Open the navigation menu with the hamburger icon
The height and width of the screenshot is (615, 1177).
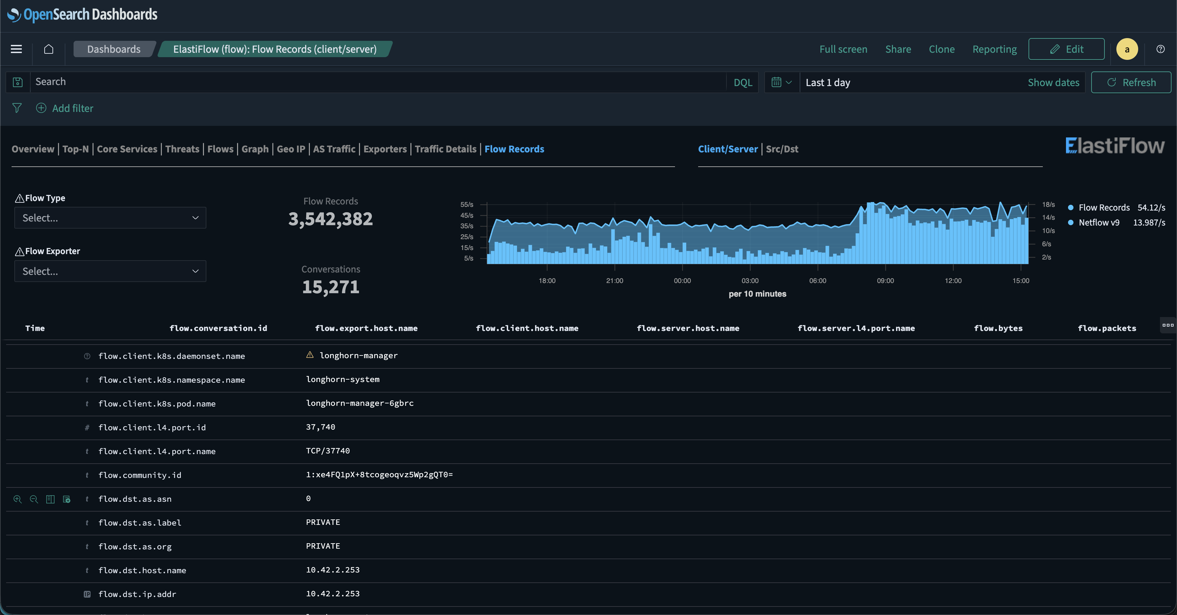pyautogui.click(x=16, y=49)
